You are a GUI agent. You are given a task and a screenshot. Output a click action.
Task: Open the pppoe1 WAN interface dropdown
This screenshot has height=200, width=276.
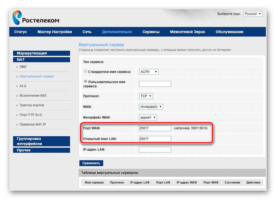(148, 118)
